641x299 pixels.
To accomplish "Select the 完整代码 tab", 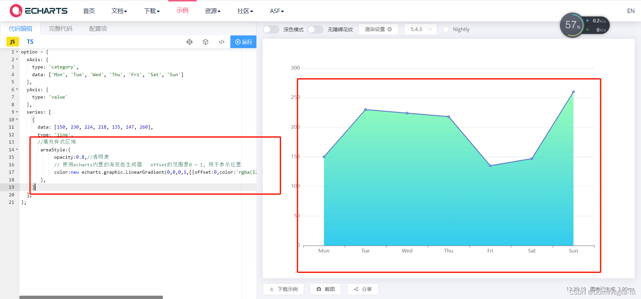I will tap(60, 29).
